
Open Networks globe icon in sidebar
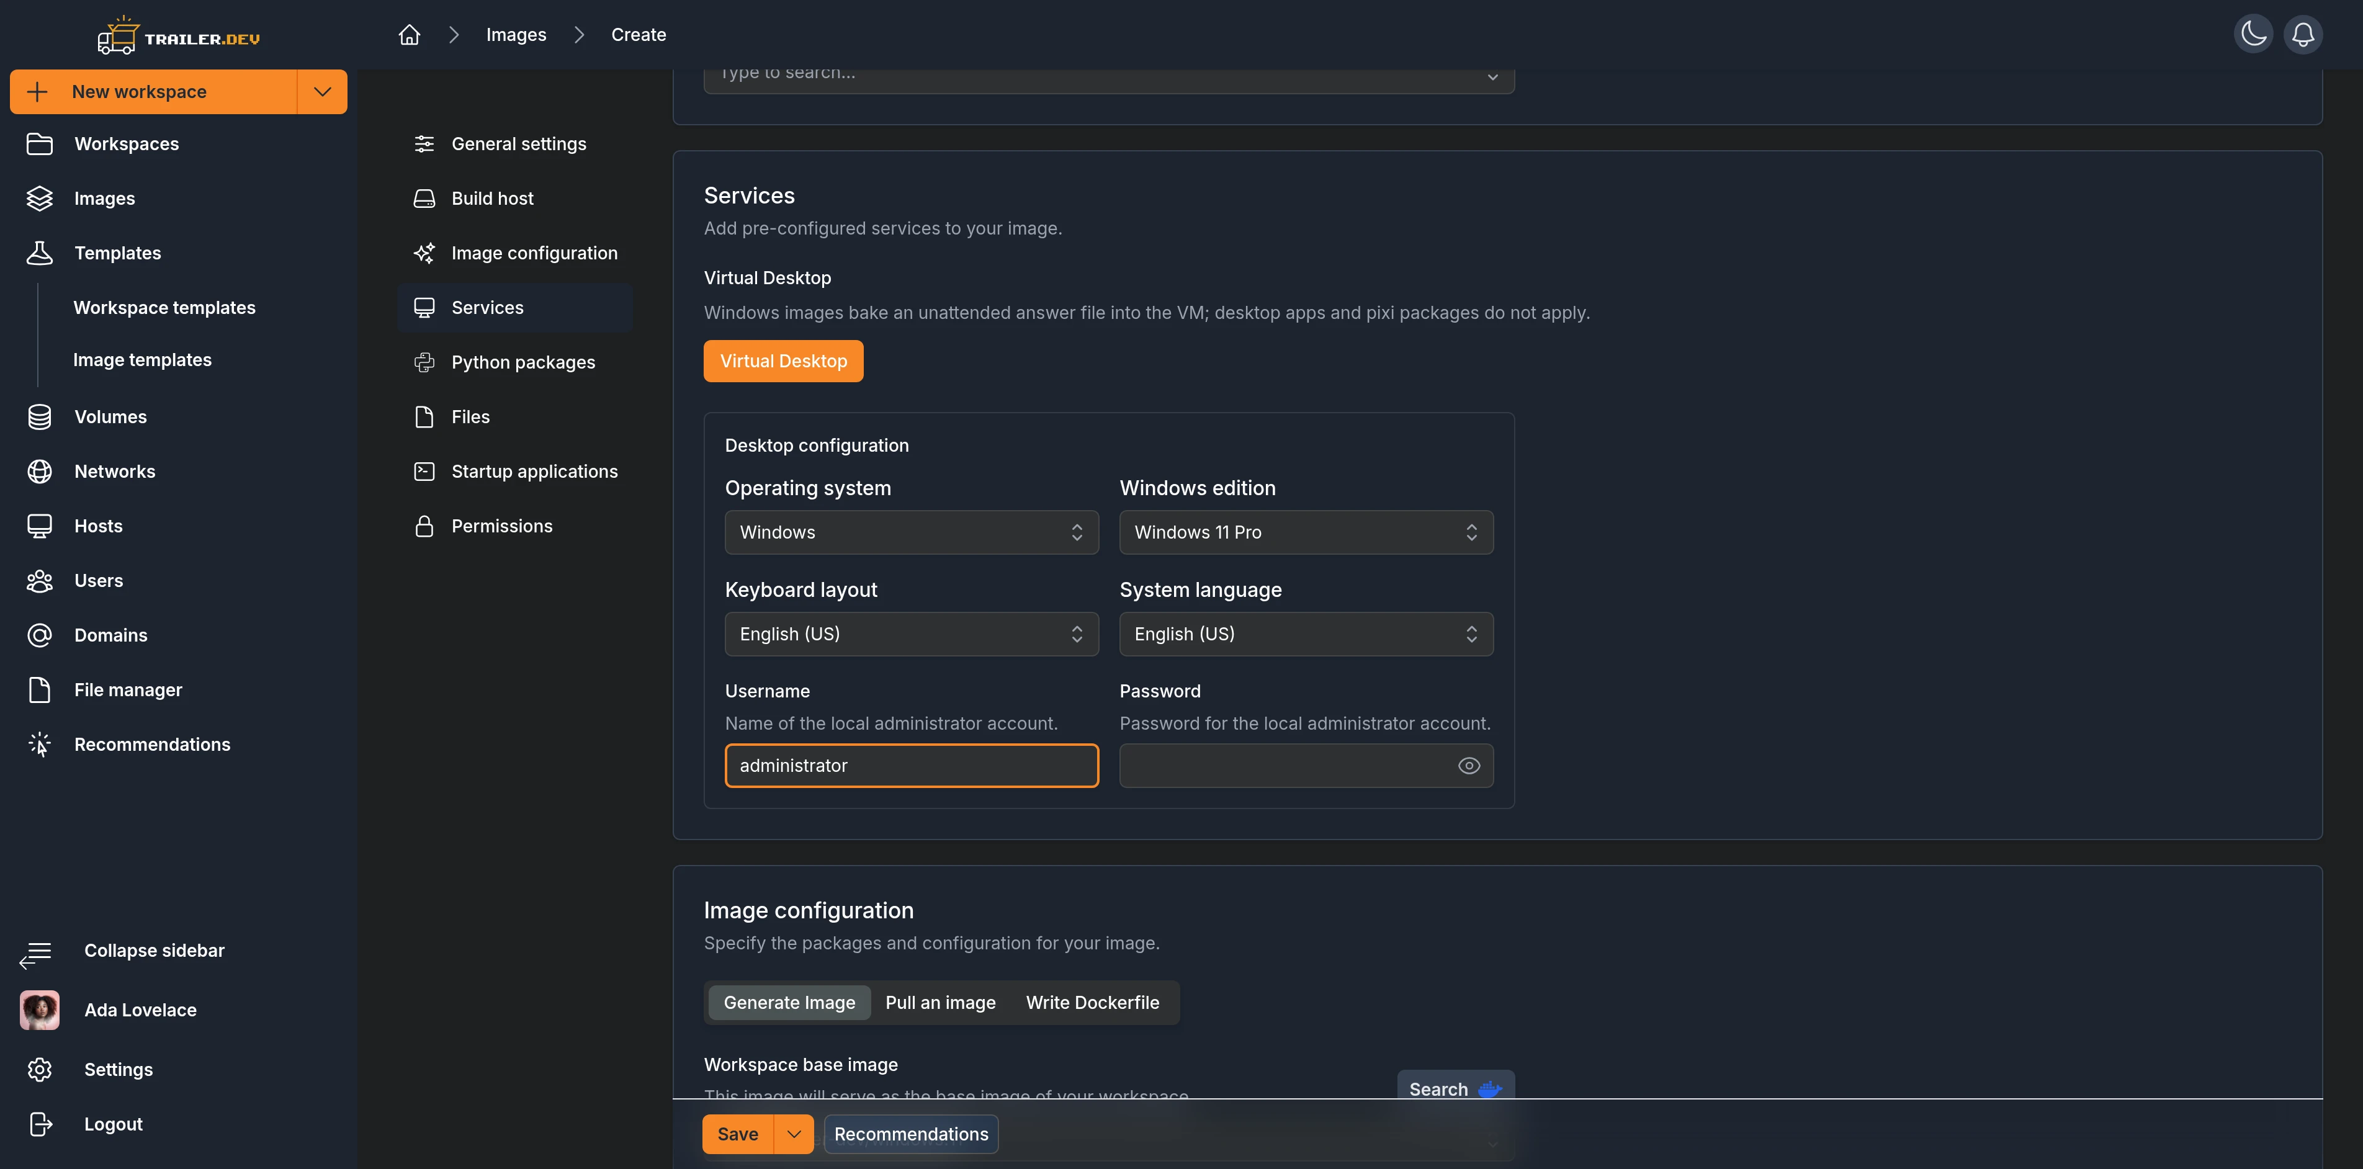[40, 472]
